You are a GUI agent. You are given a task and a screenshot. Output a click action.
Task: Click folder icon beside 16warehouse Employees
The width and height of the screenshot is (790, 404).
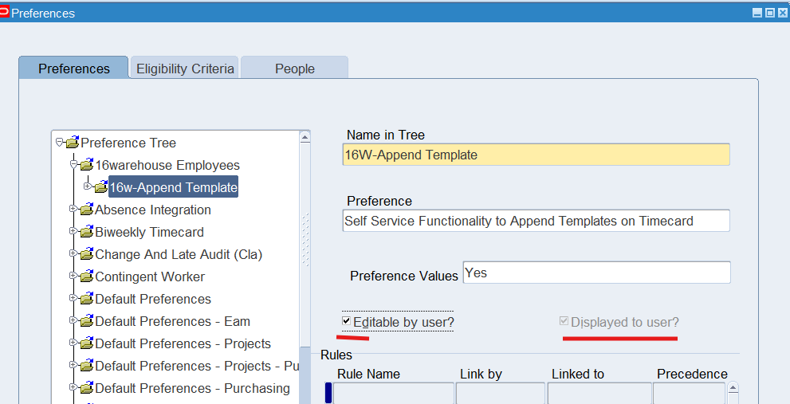[87, 165]
